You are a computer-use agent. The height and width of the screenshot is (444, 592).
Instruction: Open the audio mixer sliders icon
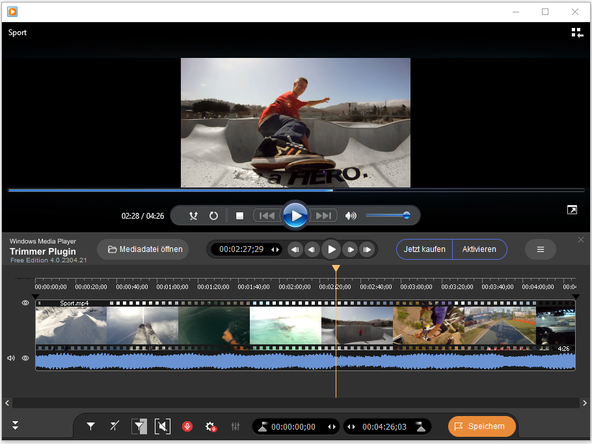(x=235, y=426)
